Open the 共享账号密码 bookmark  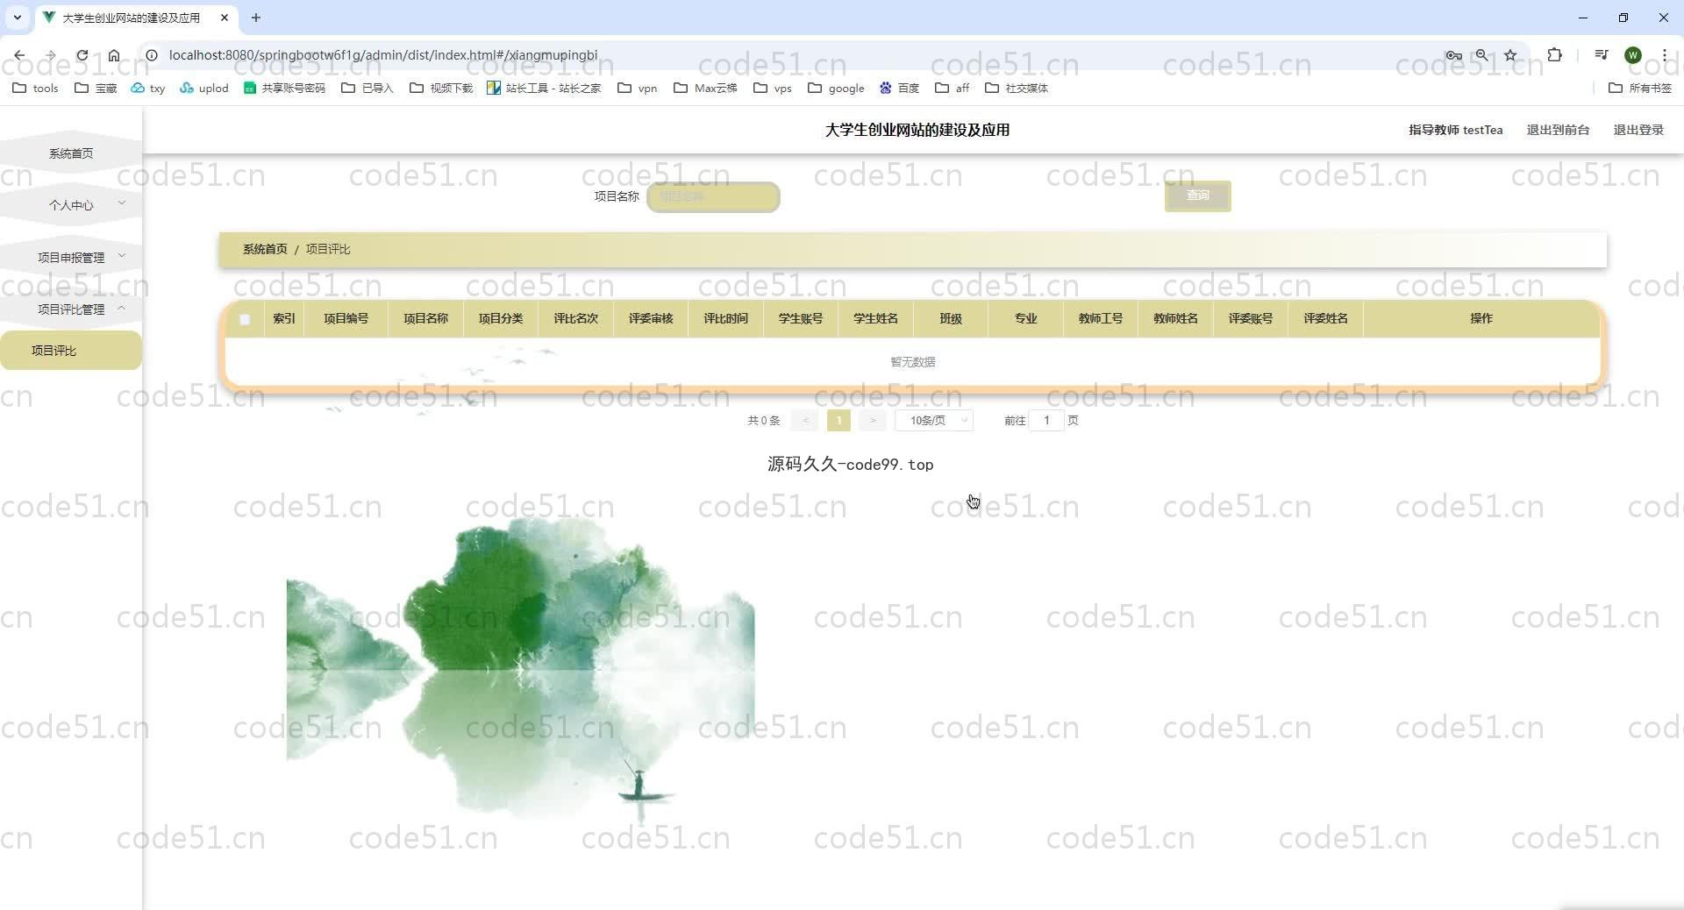(284, 88)
